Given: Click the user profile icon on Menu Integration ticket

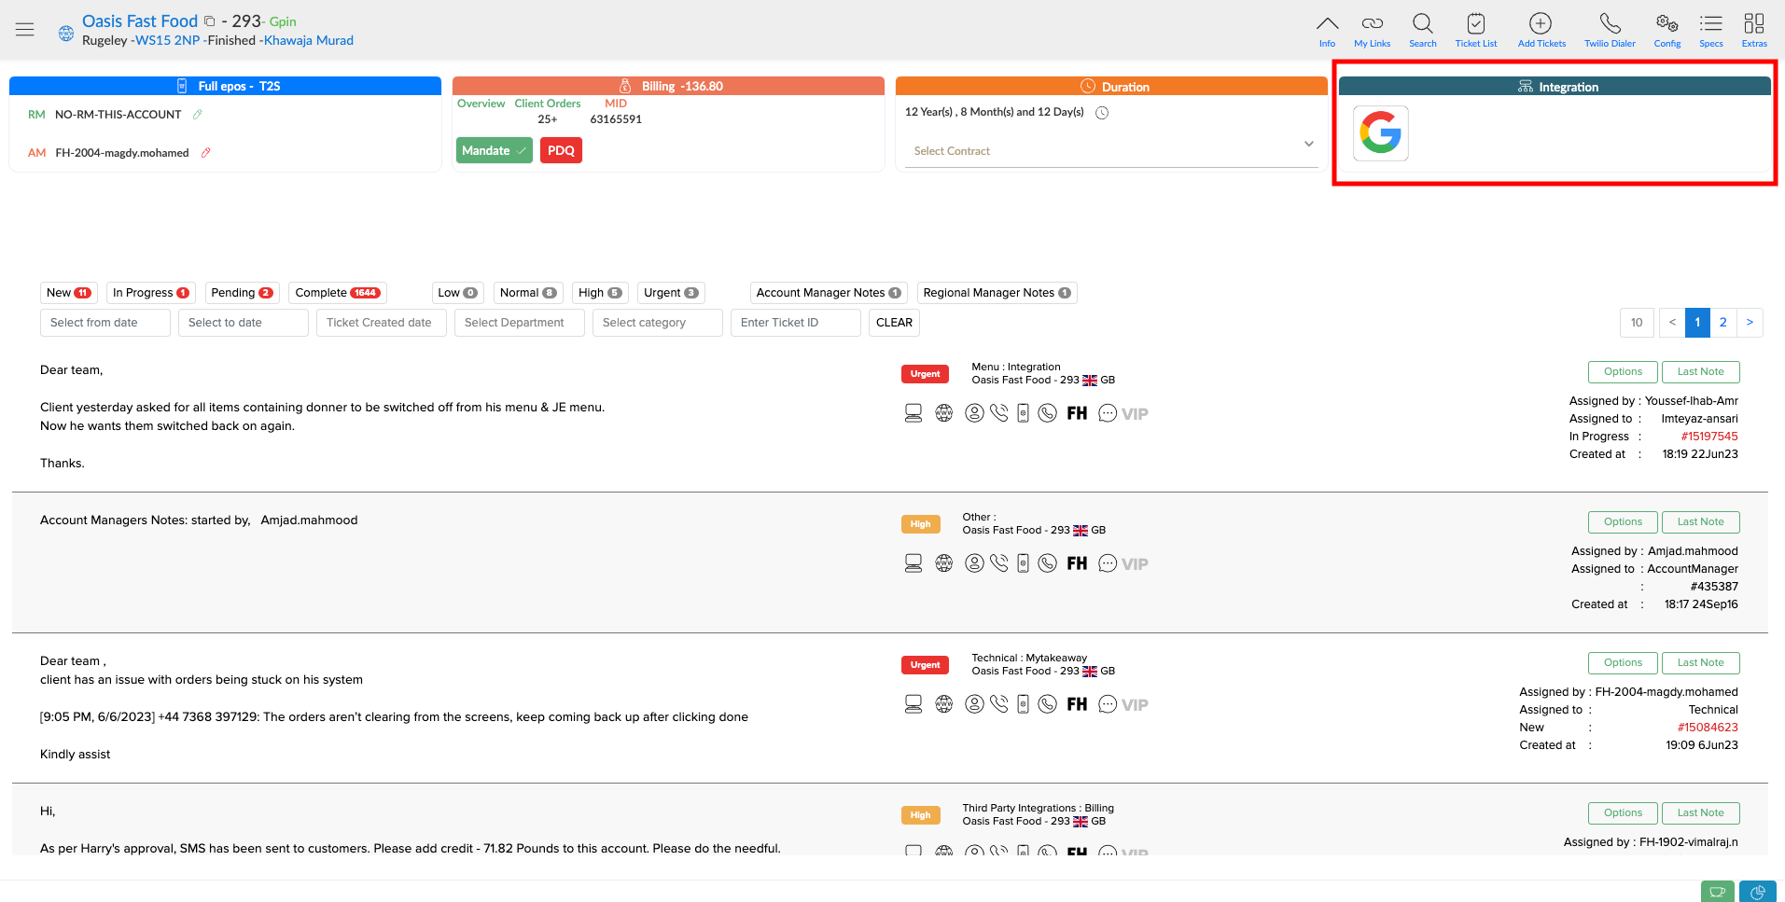Looking at the screenshot, I should 974,413.
